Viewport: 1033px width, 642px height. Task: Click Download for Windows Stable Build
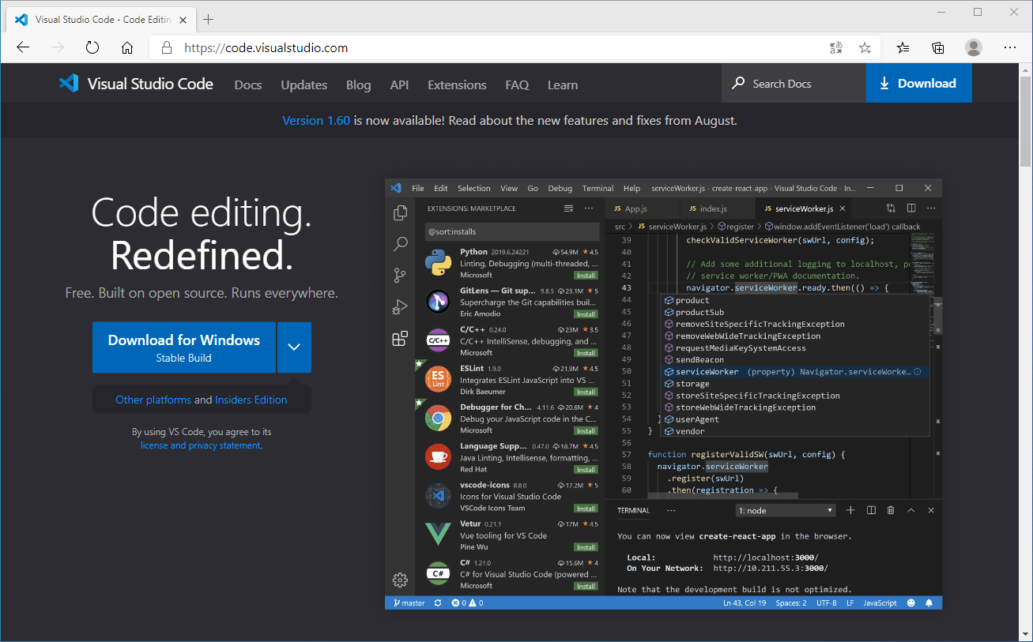tap(184, 347)
